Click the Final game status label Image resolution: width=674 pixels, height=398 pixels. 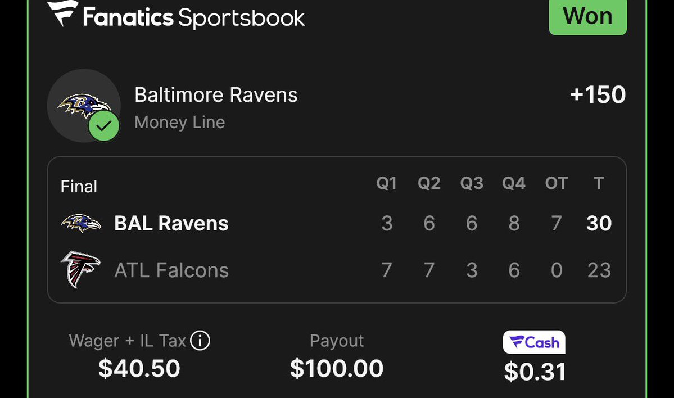pos(79,187)
